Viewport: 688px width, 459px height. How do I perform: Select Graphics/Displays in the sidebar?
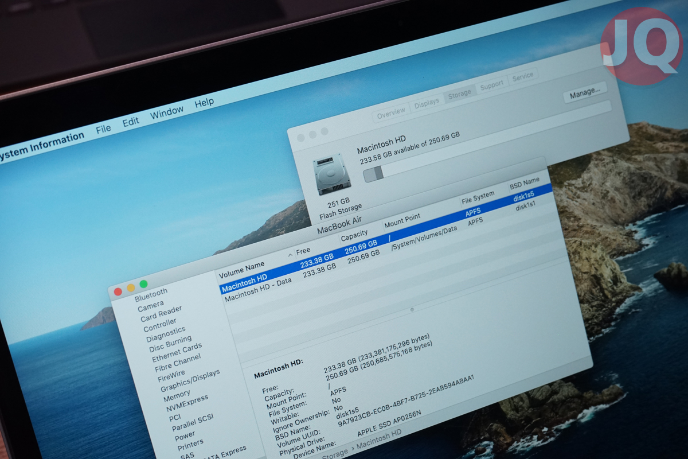(190, 381)
